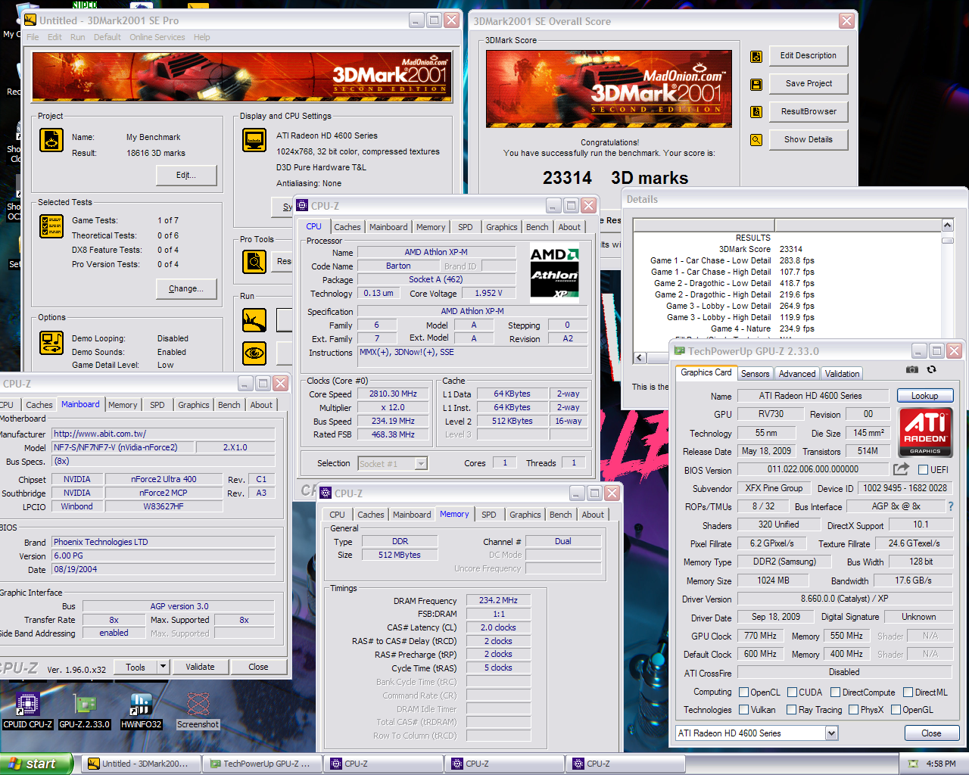Open the Graphics tab in CPU tab window
The width and height of the screenshot is (969, 775).
click(x=502, y=227)
